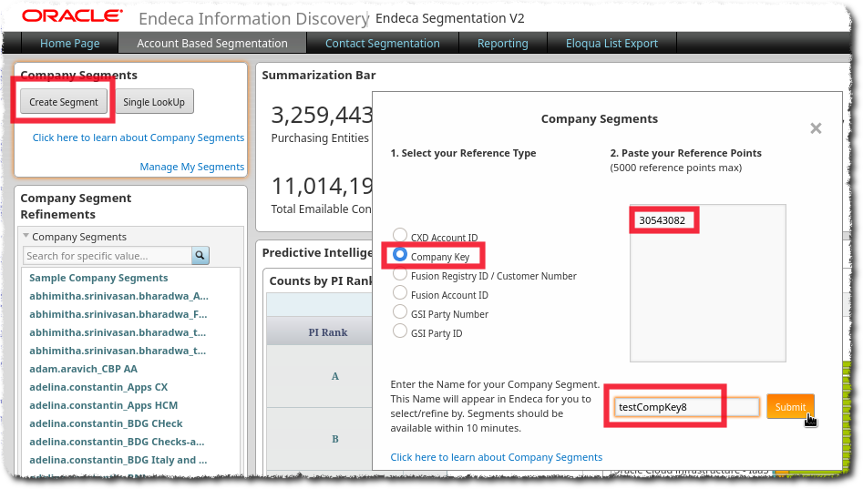The width and height of the screenshot is (863, 489).
Task: Click the 3,259,443 Purchasing Entities count
Action: click(x=322, y=115)
